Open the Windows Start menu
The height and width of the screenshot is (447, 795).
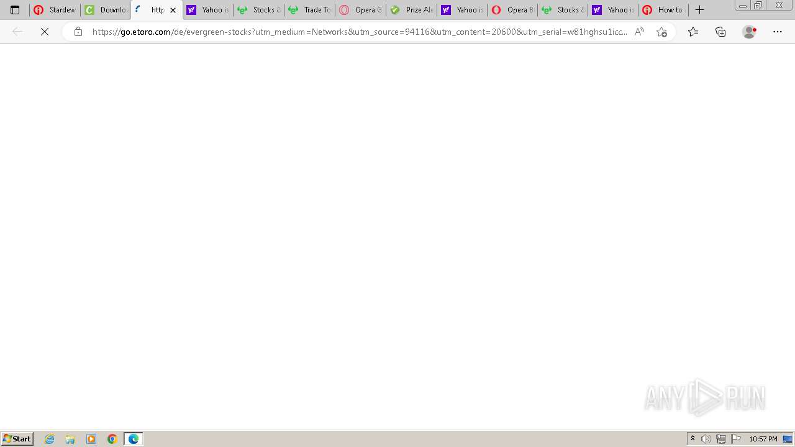click(x=17, y=439)
